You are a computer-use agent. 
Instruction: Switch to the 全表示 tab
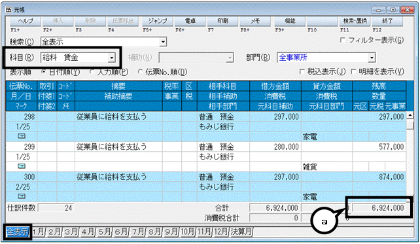tap(18, 232)
